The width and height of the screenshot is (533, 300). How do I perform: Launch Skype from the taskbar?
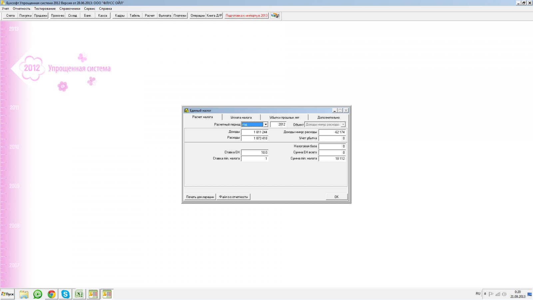(x=65, y=294)
